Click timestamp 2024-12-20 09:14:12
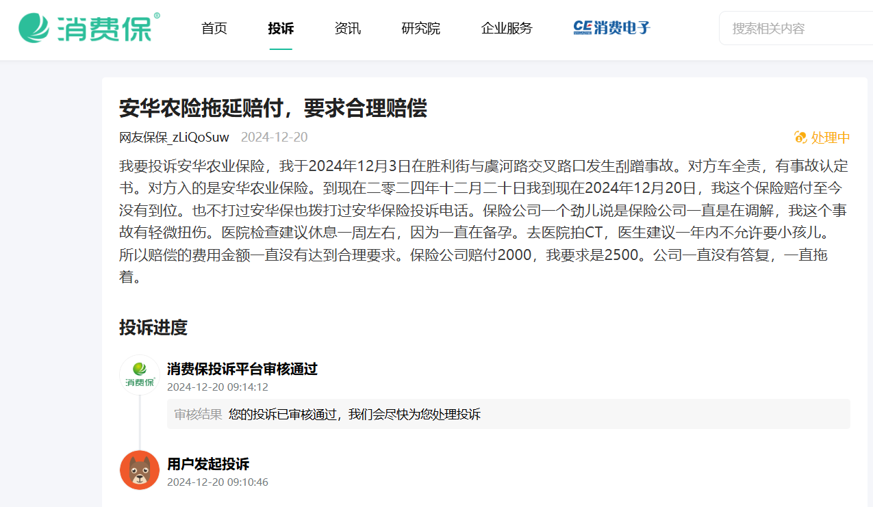The height and width of the screenshot is (507, 873). 218,387
